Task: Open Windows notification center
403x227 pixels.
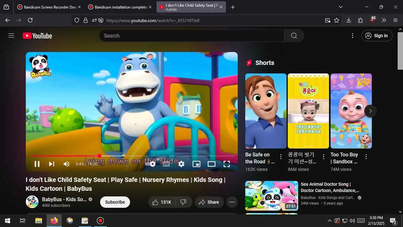Action: [393, 221]
